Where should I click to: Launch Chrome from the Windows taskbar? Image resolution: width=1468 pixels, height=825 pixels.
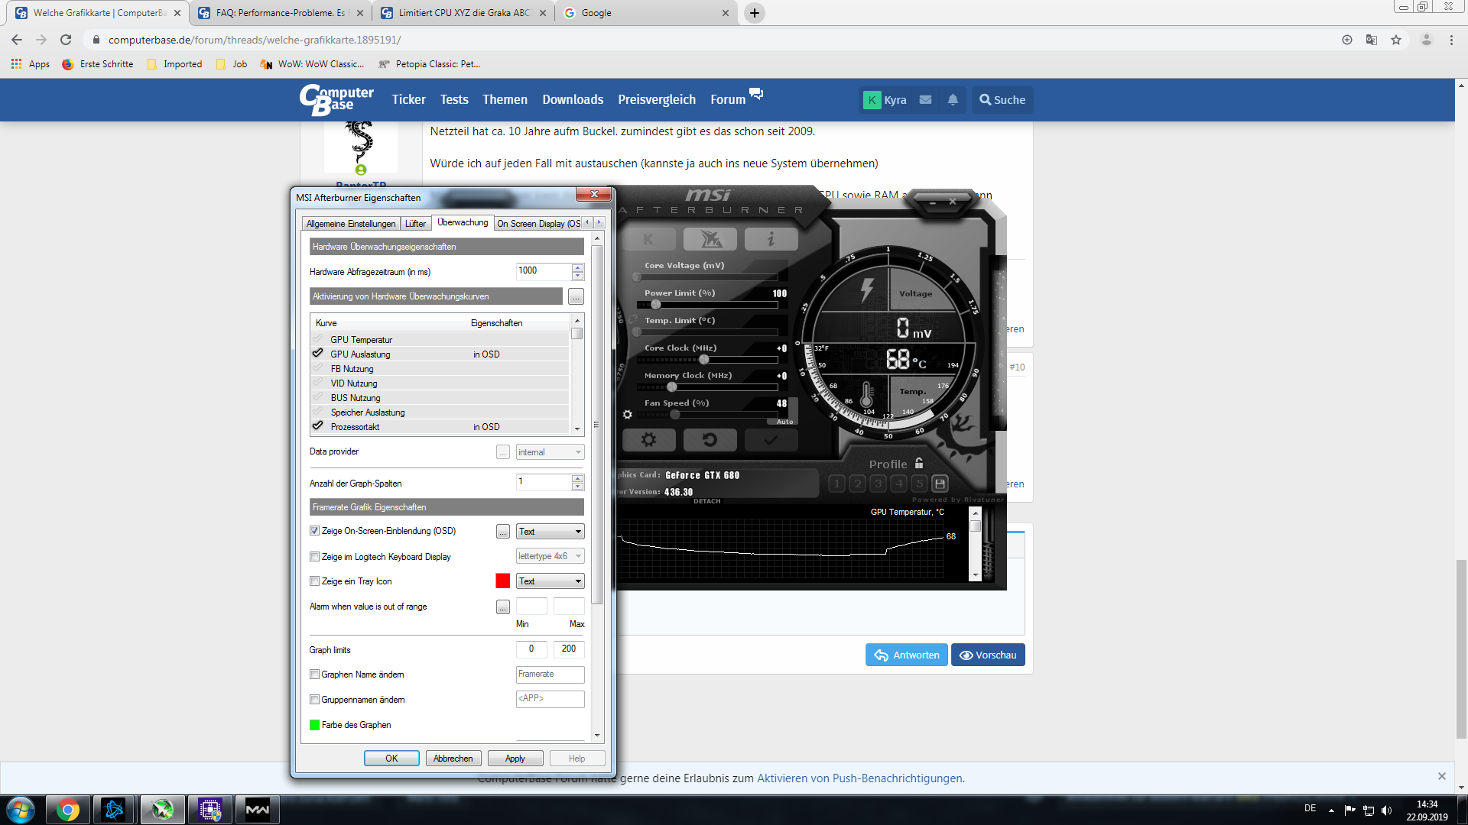tap(67, 809)
